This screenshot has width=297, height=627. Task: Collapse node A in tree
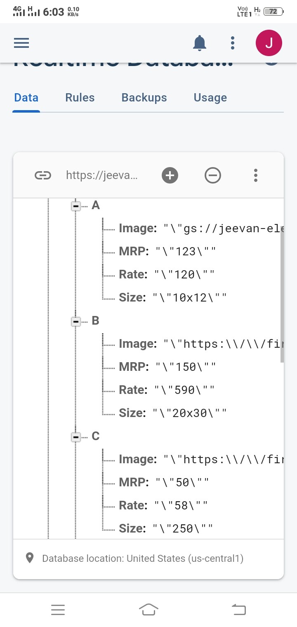point(76,206)
